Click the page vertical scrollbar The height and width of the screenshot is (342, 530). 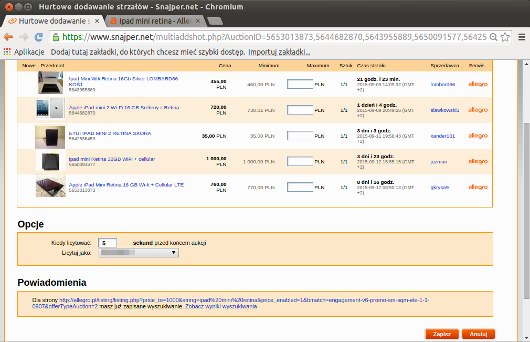click(526, 210)
